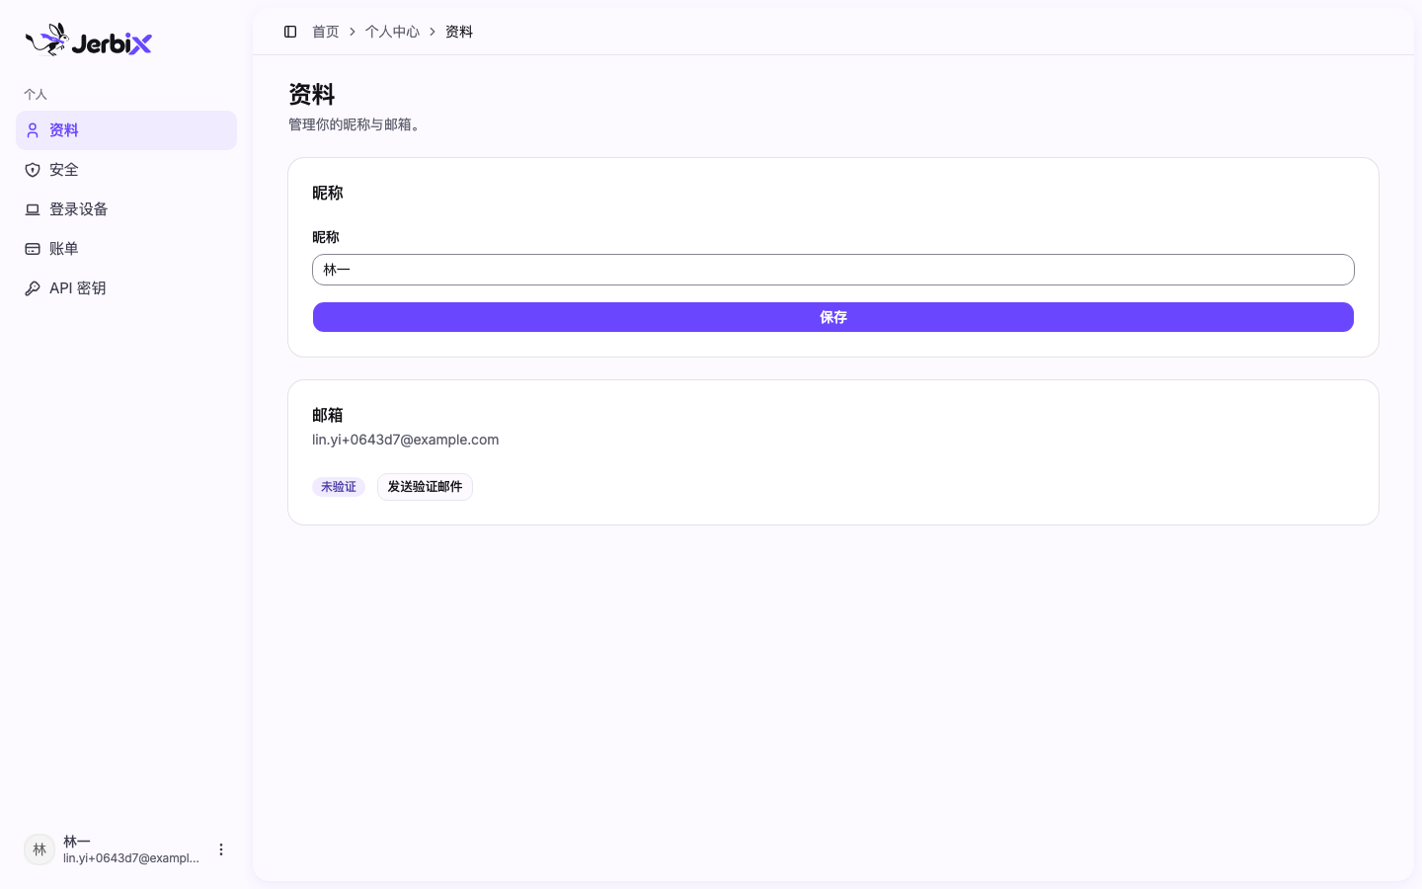The width and height of the screenshot is (1422, 889).
Task: Click the 安全 shield icon
Action: point(33,170)
